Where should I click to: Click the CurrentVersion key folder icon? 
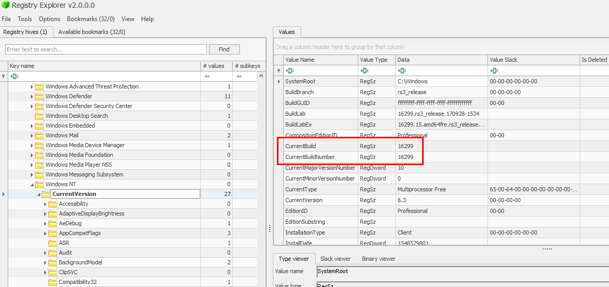click(46, 194)
